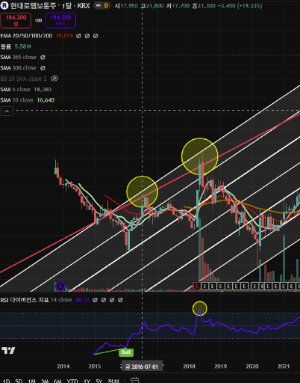
Task: Click the purple 184,300 buy button
Action: tap(60, 20)
